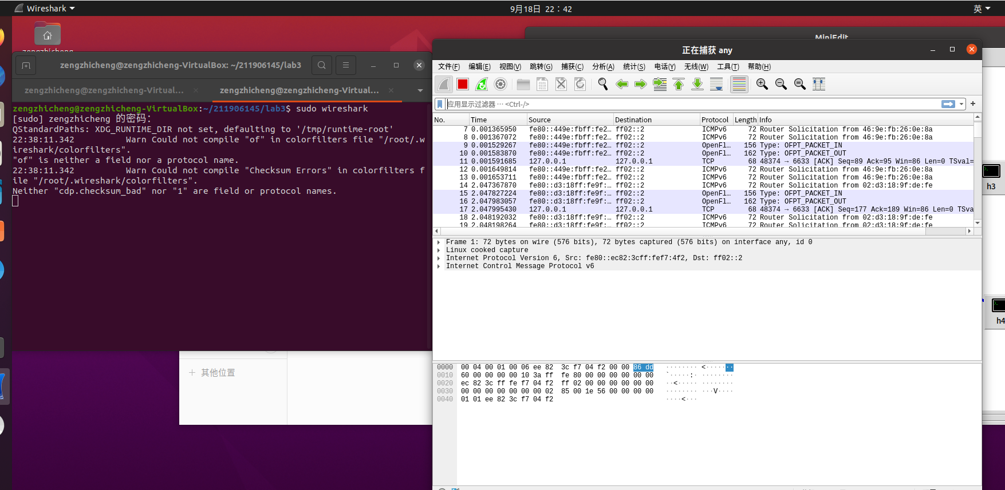Click the display filter bookmark icon
The width and height of the screenshot is (1005, 490).
[x=440, y=104]
